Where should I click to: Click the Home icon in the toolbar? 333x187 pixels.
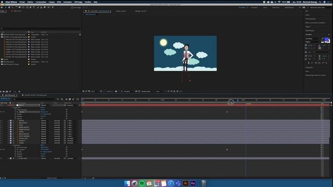(2, 7)
